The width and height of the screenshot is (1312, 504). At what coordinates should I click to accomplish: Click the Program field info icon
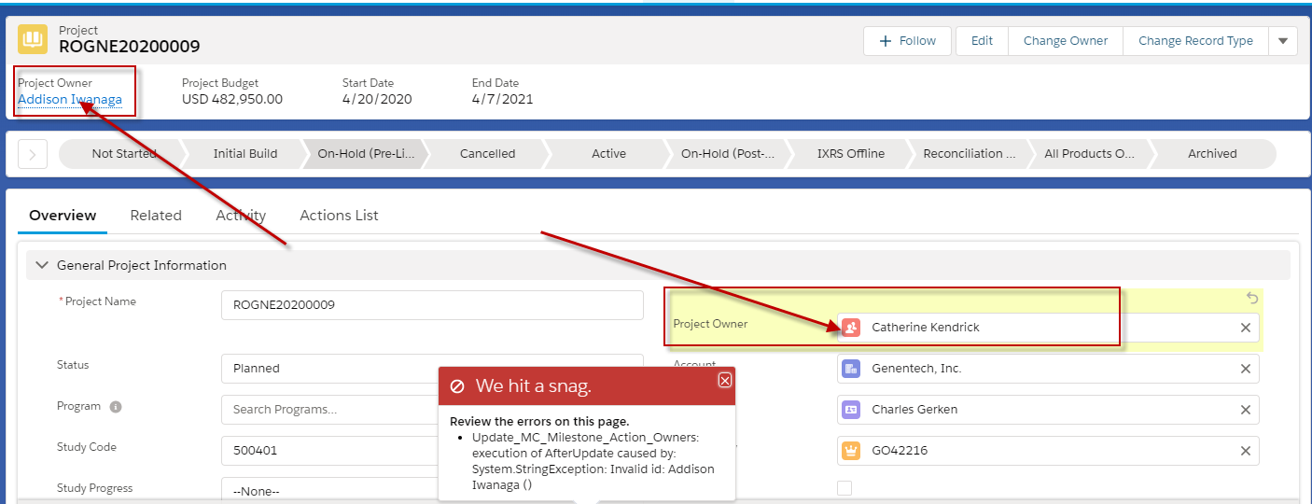coord(116,407)
